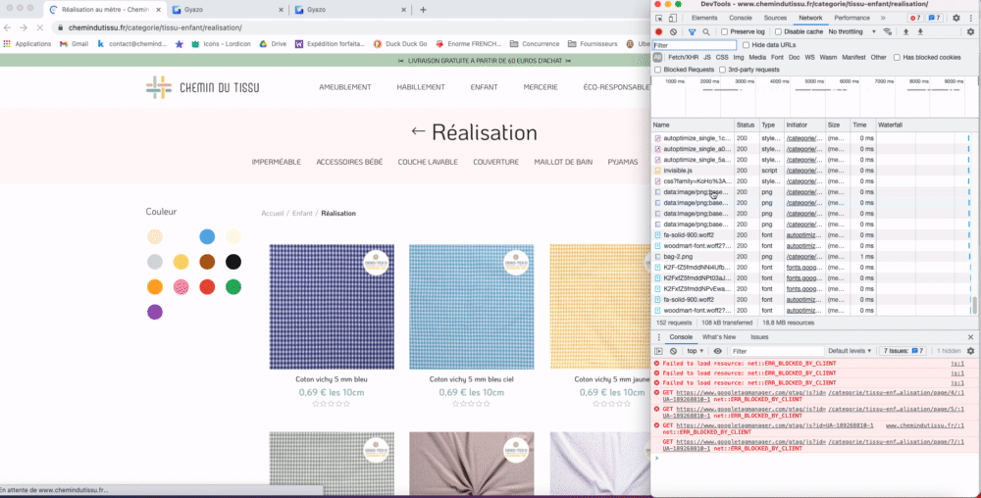Click the blue issues count badge in the DevTools toolbar
This screenshot has width=981, height=498.
coord(934,18)
